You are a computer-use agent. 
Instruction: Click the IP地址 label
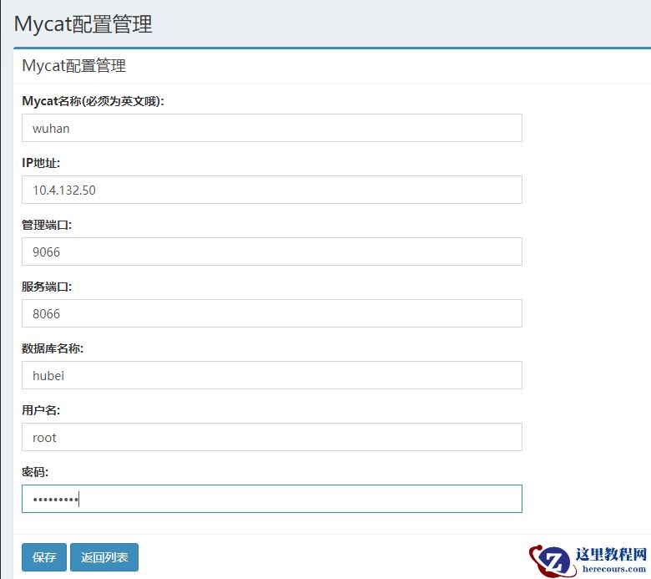pyautogui.click(x=41, y=163)
